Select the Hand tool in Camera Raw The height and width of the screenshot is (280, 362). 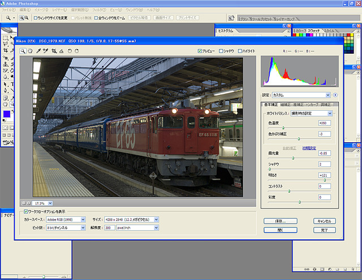(x=30, y=51)
